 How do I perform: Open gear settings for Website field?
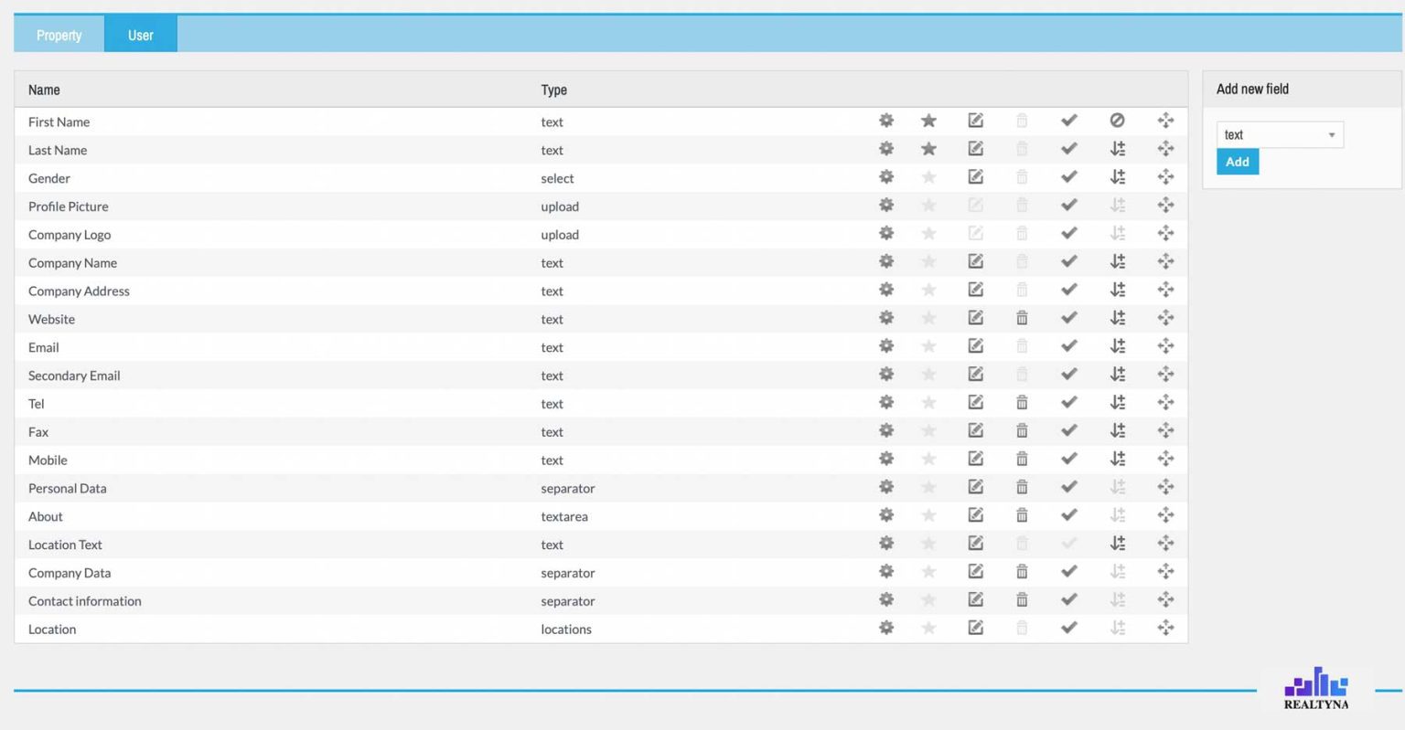point(886,318)
